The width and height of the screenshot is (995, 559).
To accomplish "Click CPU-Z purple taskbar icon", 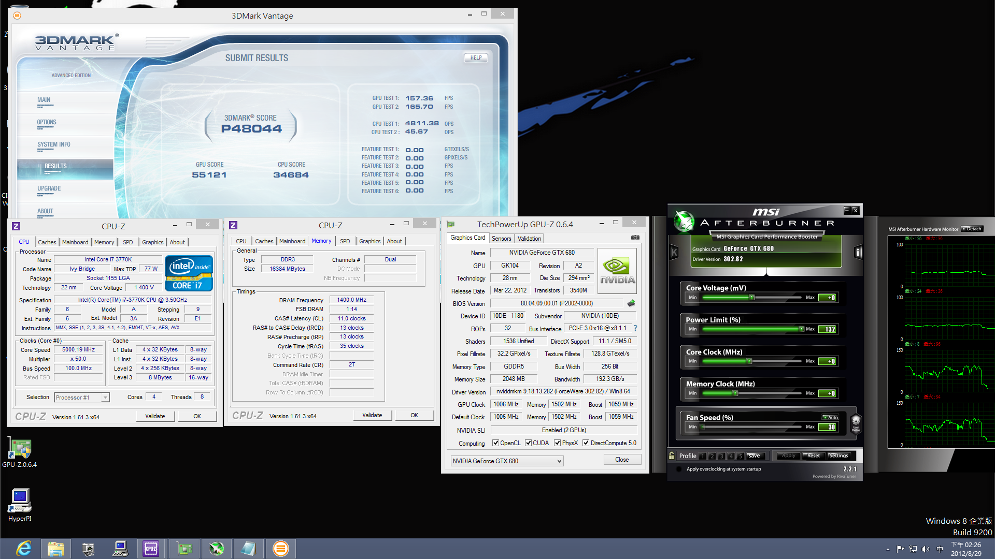I will click(x=151, y=549).
